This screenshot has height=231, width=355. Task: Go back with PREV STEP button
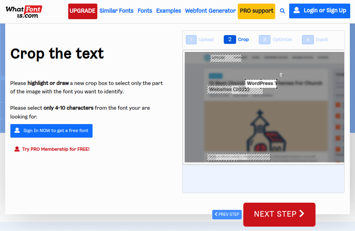pos(227,214)
